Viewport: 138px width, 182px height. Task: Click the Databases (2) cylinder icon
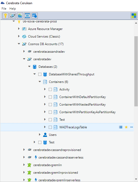click(35, 67)
